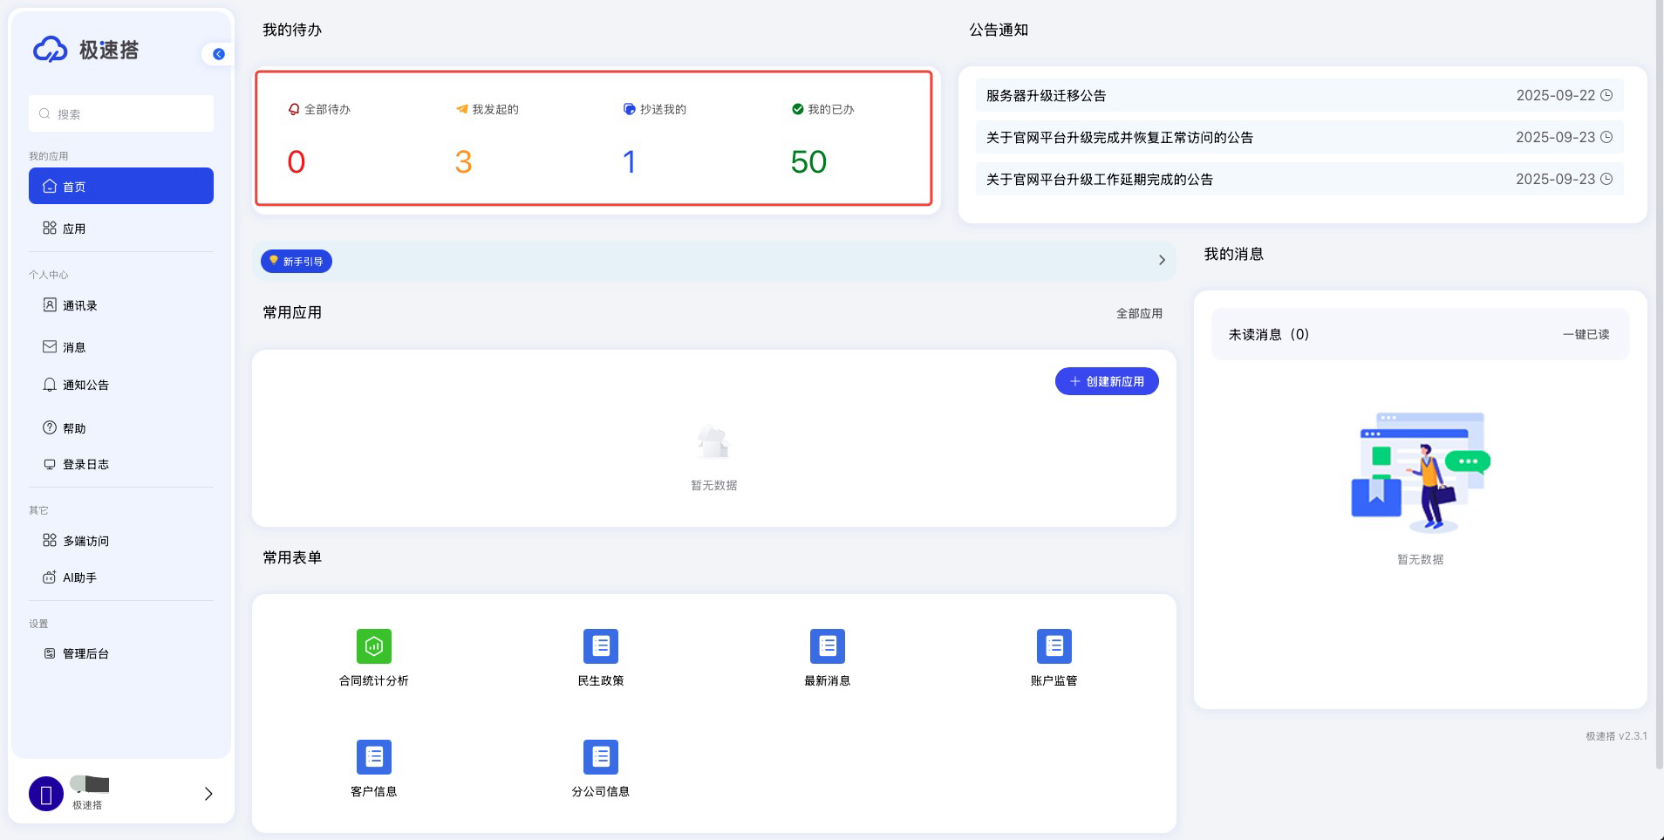
Task: Click the user avatar in the sidebar
Action: 46,794
